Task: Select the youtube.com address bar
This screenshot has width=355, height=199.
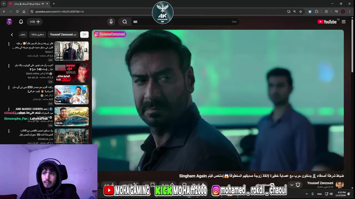Action: click(161, 12)
